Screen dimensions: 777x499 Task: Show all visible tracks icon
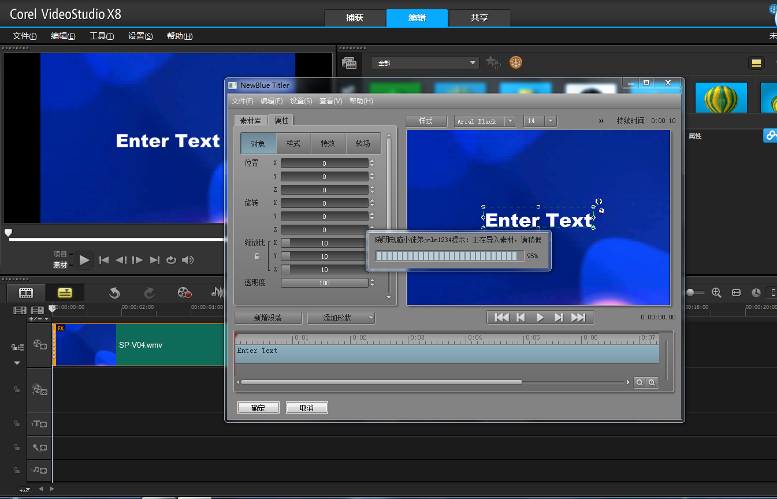click(x=20, y=311)
